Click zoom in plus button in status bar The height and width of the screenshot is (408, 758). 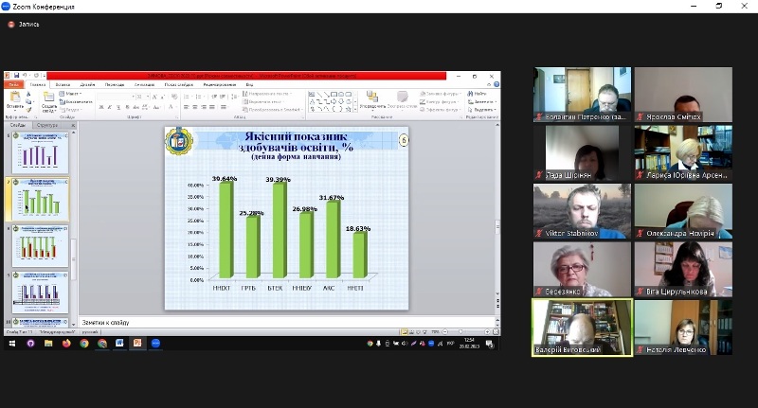(x=487, y=331)
